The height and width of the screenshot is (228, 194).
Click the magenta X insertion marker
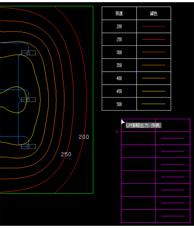coord(117,132)
